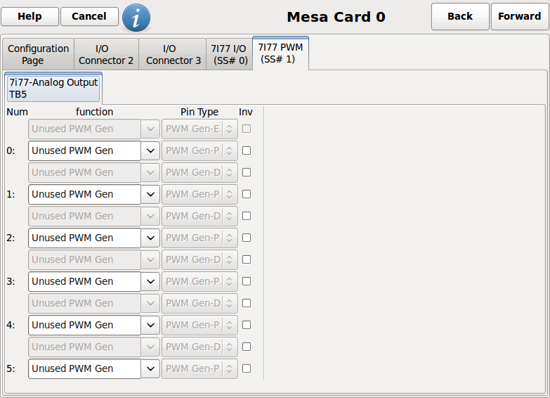The height and width of the screenshot is (398, 550).
Task: Select the 7i77-Analog Output TB5 tab
Action: [x=53, y=88]
